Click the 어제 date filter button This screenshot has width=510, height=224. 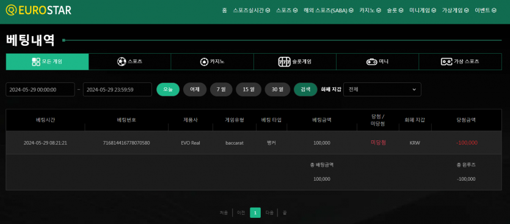tap(195, 89)
